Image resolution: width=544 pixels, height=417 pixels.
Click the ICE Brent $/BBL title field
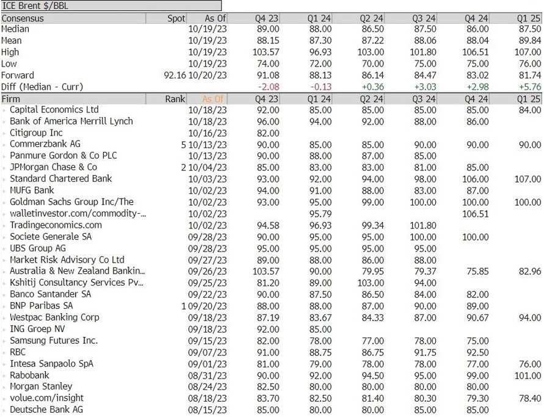111,5
